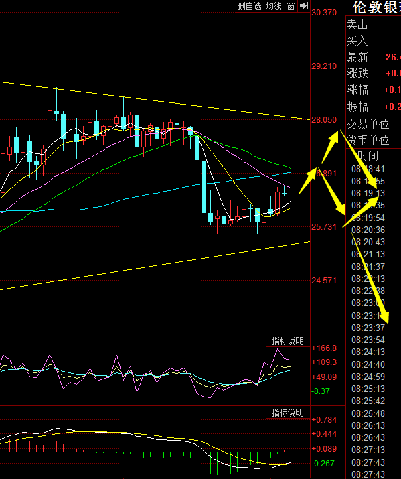Screen dimensions: 401x479
Task: Select the 08:26:13 tick time entry
Action: coord(368,425)
